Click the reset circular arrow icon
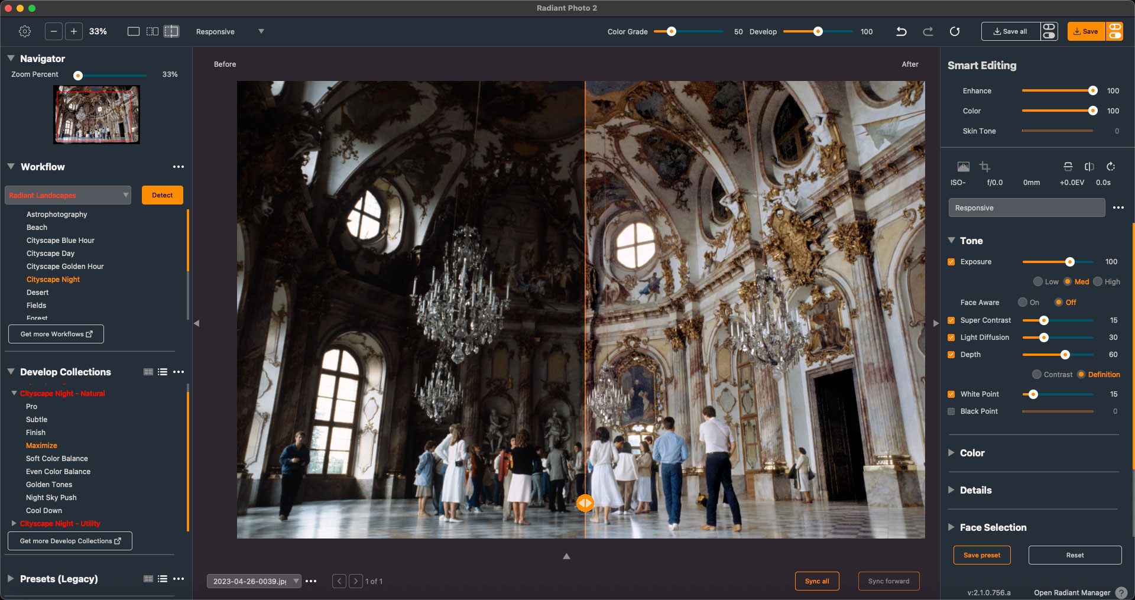Image resolution: width=1135 pixels, height=600 pixels. (x=955, y=31)
